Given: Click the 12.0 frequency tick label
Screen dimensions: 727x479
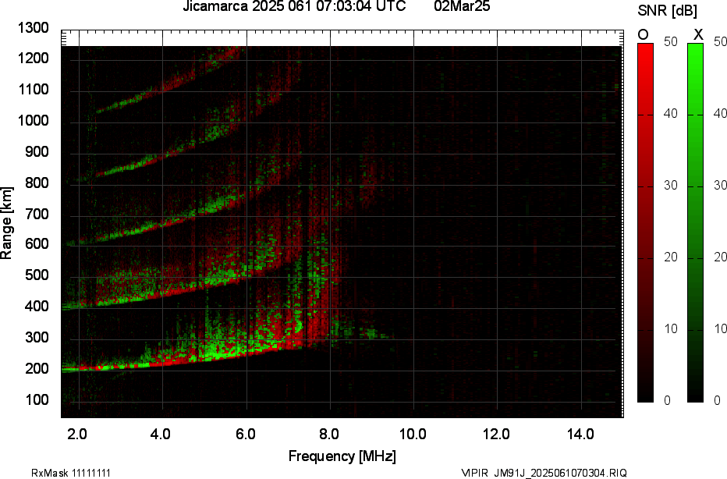Looking at the screenshot, I should pyautogui.click(x=497, y=434).
